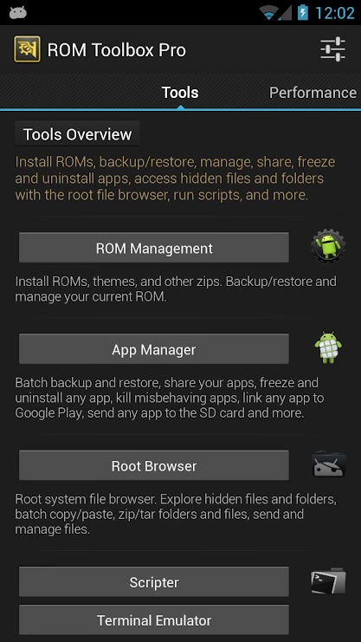
Task: Open the ROM Management button
Action: pos(154,248)
